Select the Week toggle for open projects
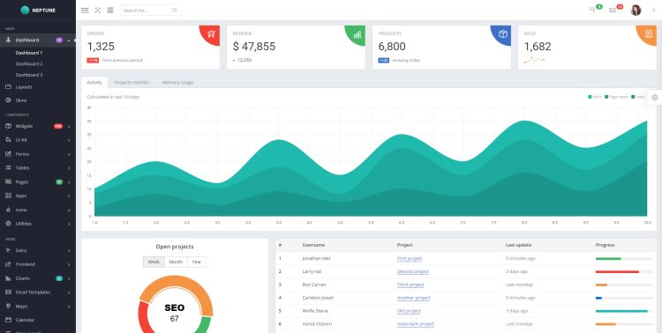The image size is (662, 333). 154,262
